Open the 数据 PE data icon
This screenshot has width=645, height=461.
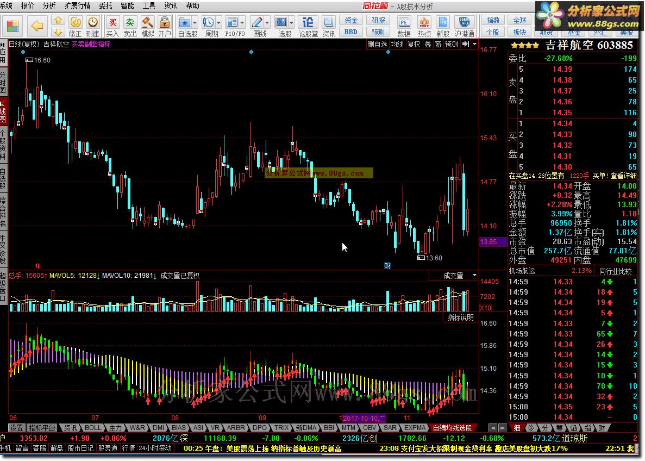[404, 26]
